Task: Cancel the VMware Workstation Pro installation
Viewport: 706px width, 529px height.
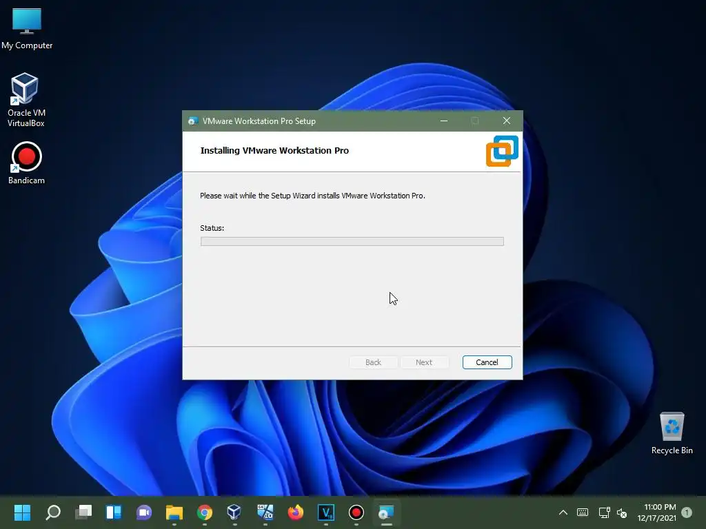Action: click(x=487, y=362)
